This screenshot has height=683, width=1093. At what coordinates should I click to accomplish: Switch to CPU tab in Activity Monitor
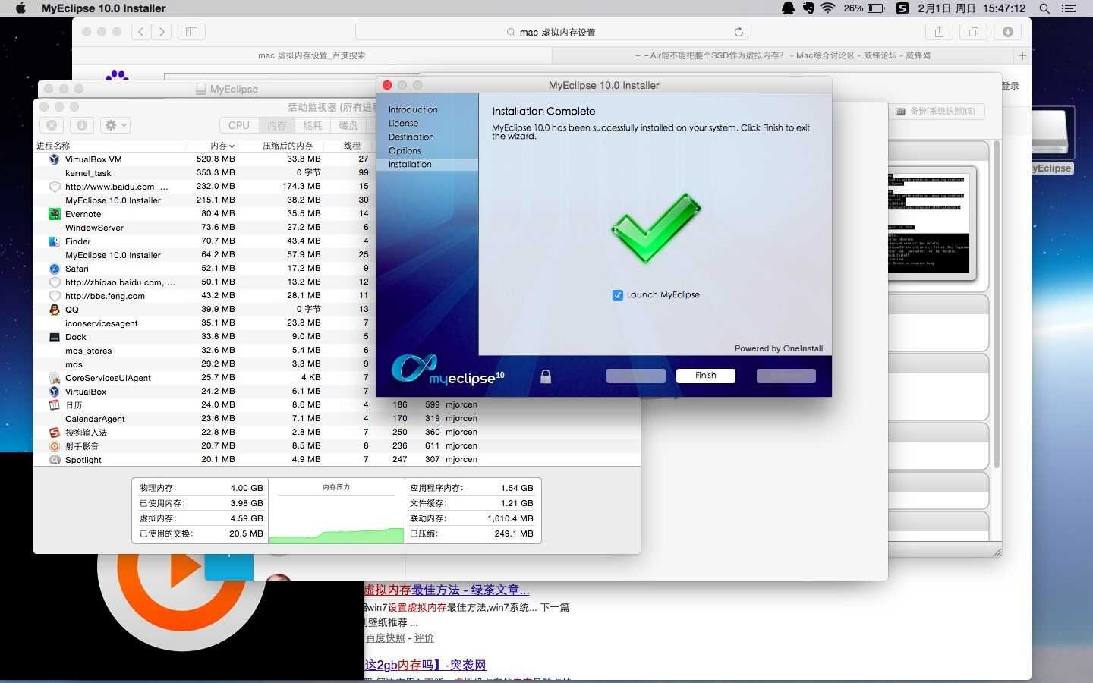tap(238, 125)
